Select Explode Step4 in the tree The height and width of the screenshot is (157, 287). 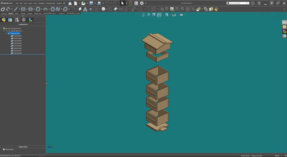pos(17,43)
